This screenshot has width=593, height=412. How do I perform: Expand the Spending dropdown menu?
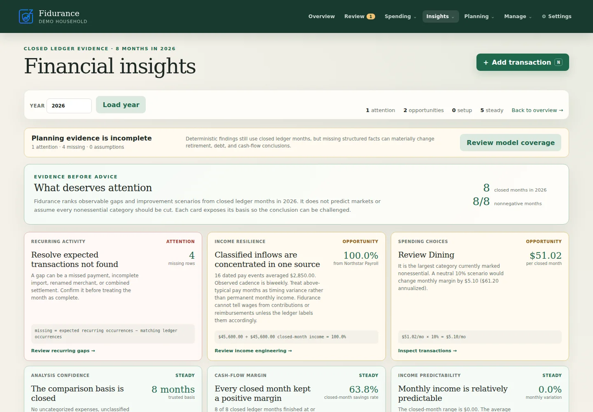(x=400, y=16)
